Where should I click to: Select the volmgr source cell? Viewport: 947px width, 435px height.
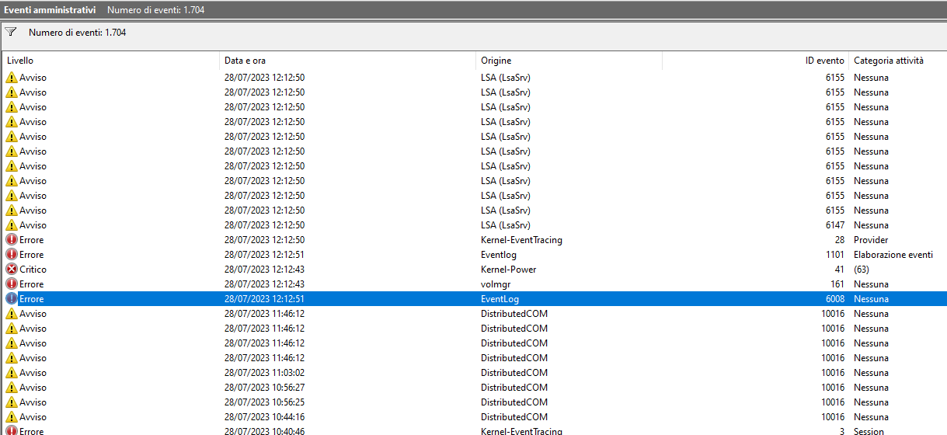(x=496, y=284)
